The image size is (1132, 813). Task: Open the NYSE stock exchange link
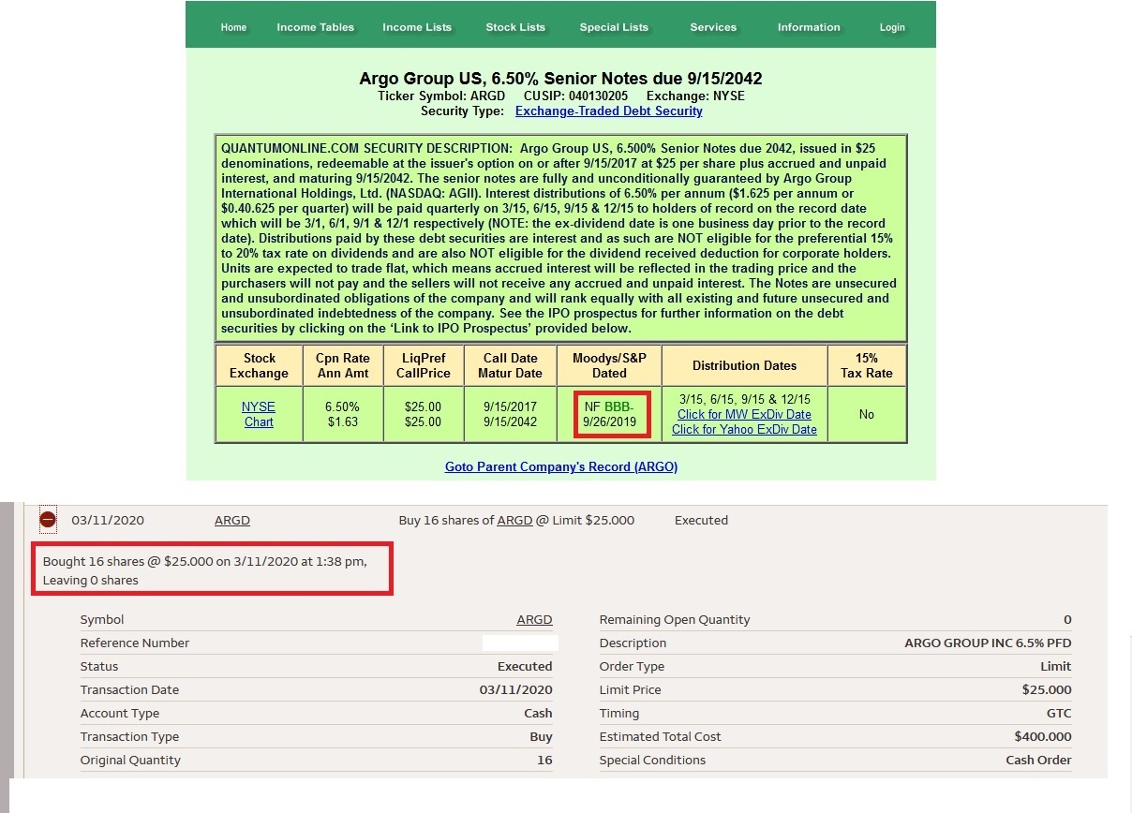point(259,406)
